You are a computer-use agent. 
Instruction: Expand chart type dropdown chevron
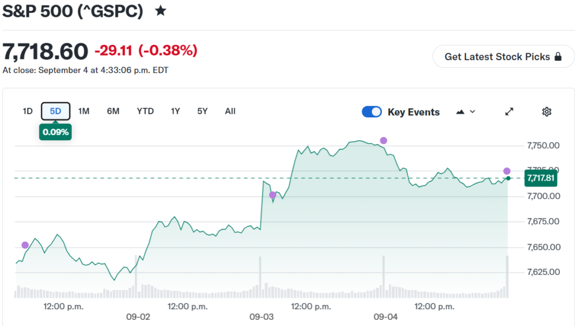click(x=473, y=112)
